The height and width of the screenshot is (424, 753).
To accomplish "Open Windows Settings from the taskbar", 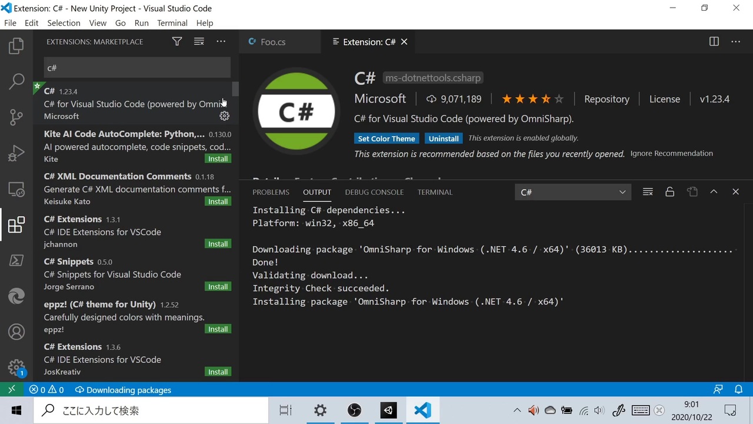I will pos(320,410).
